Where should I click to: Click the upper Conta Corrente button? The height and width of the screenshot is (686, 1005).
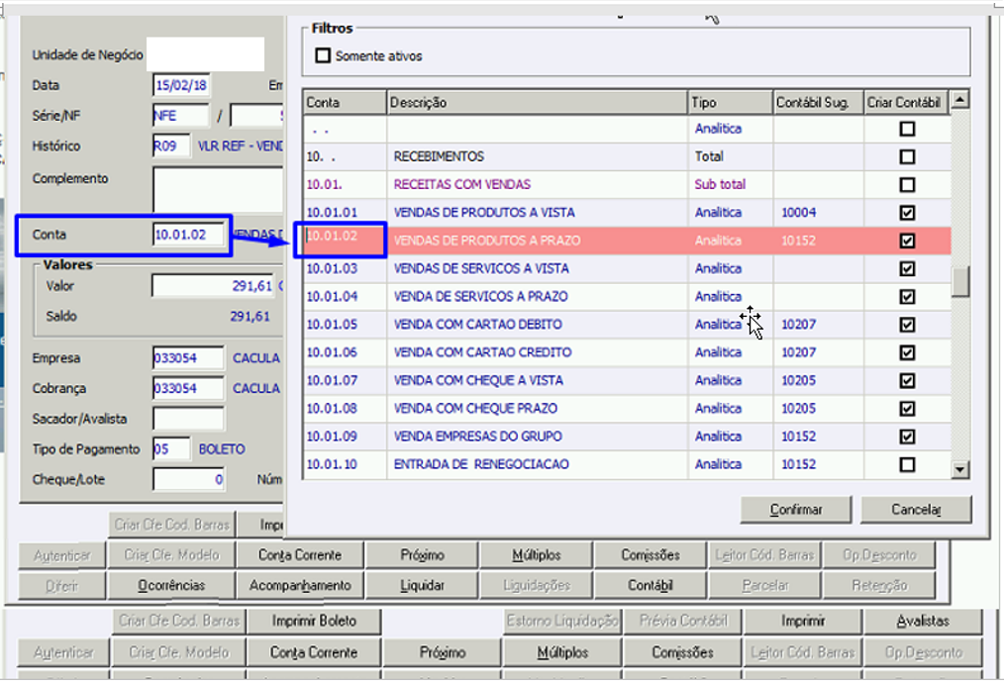coord(300,555)
